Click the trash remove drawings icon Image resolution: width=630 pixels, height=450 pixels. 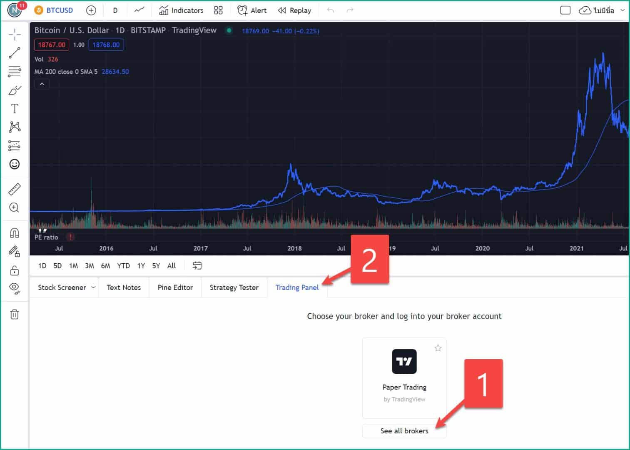[15, 314]
